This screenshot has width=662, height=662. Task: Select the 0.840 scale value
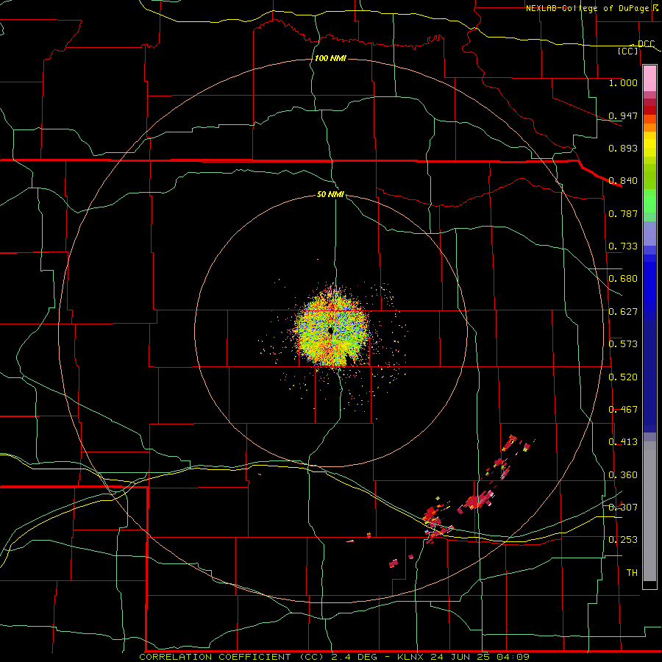tap(623, 181)
